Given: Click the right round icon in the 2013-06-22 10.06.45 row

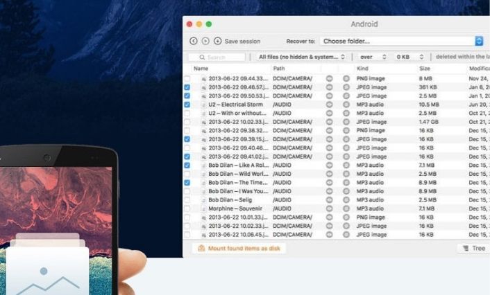Looking at the screenshot, I should click(x=346, y=235).
